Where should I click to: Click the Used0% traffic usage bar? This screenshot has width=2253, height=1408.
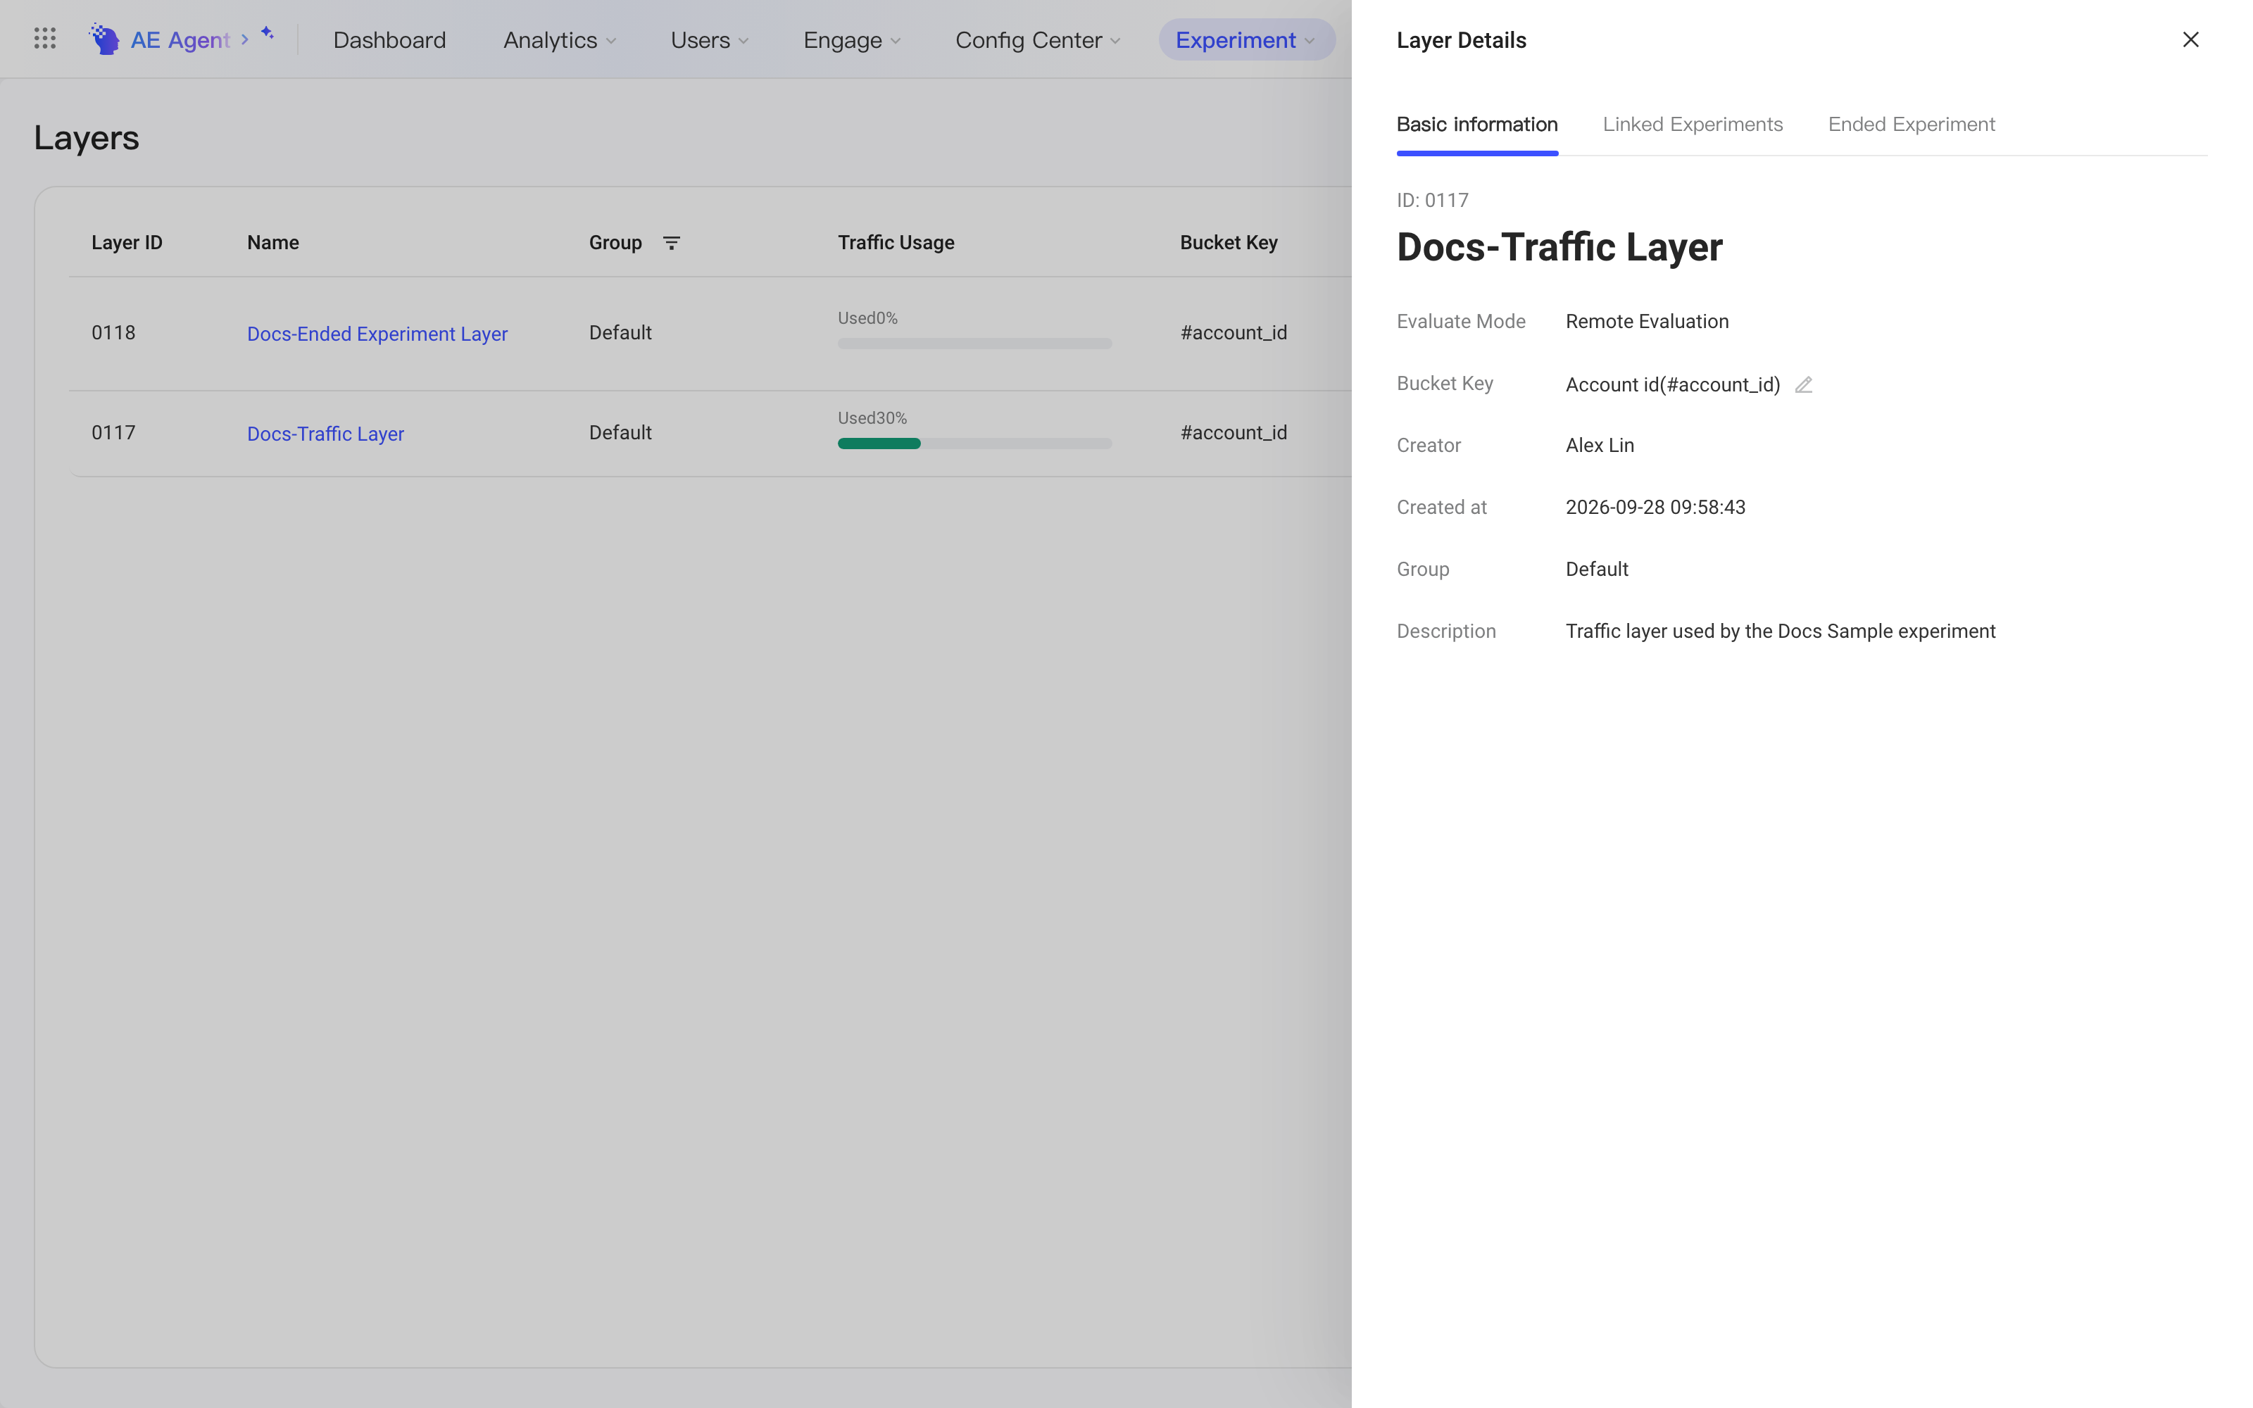974,344
